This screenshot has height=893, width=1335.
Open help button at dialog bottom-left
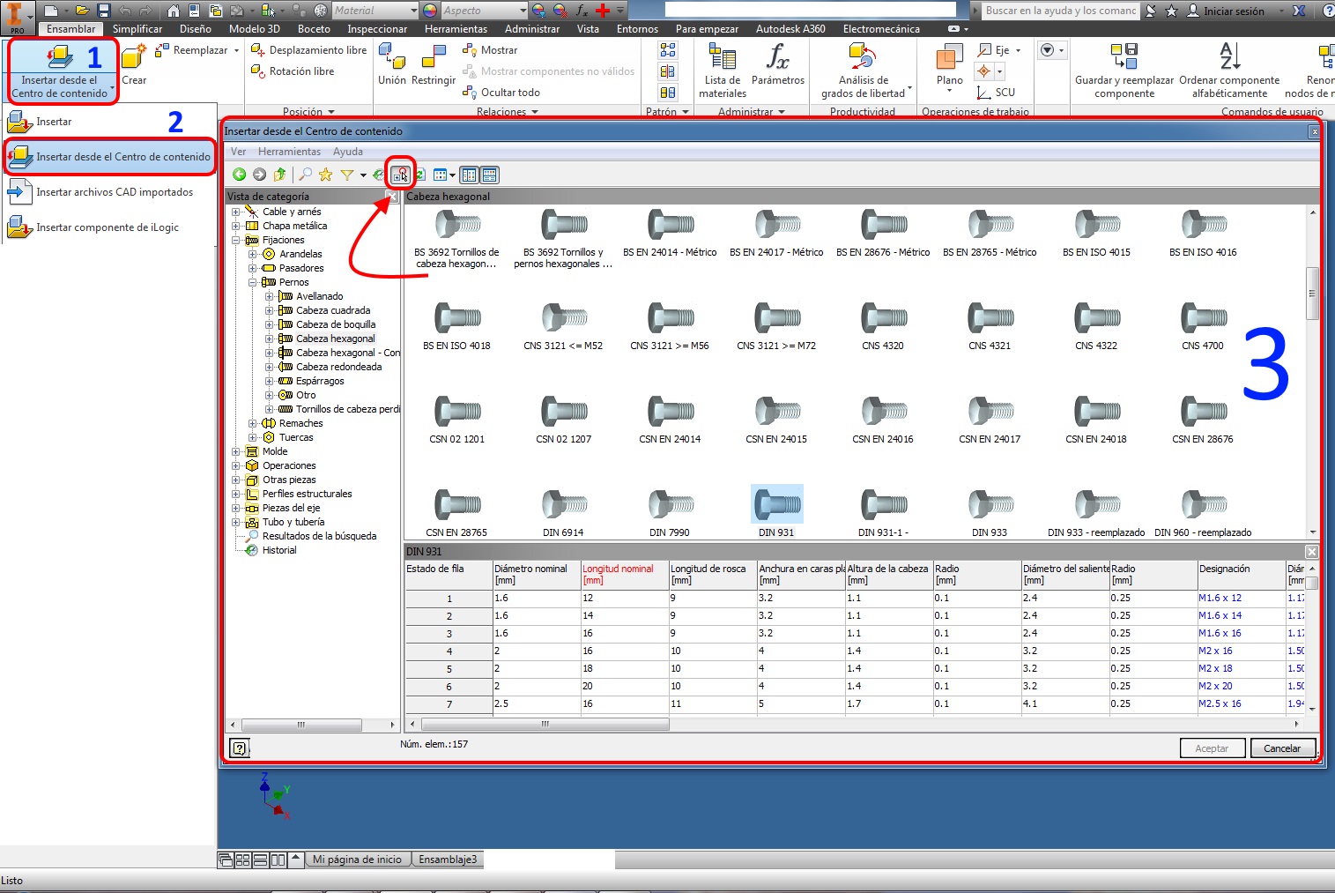click(240, 748)
